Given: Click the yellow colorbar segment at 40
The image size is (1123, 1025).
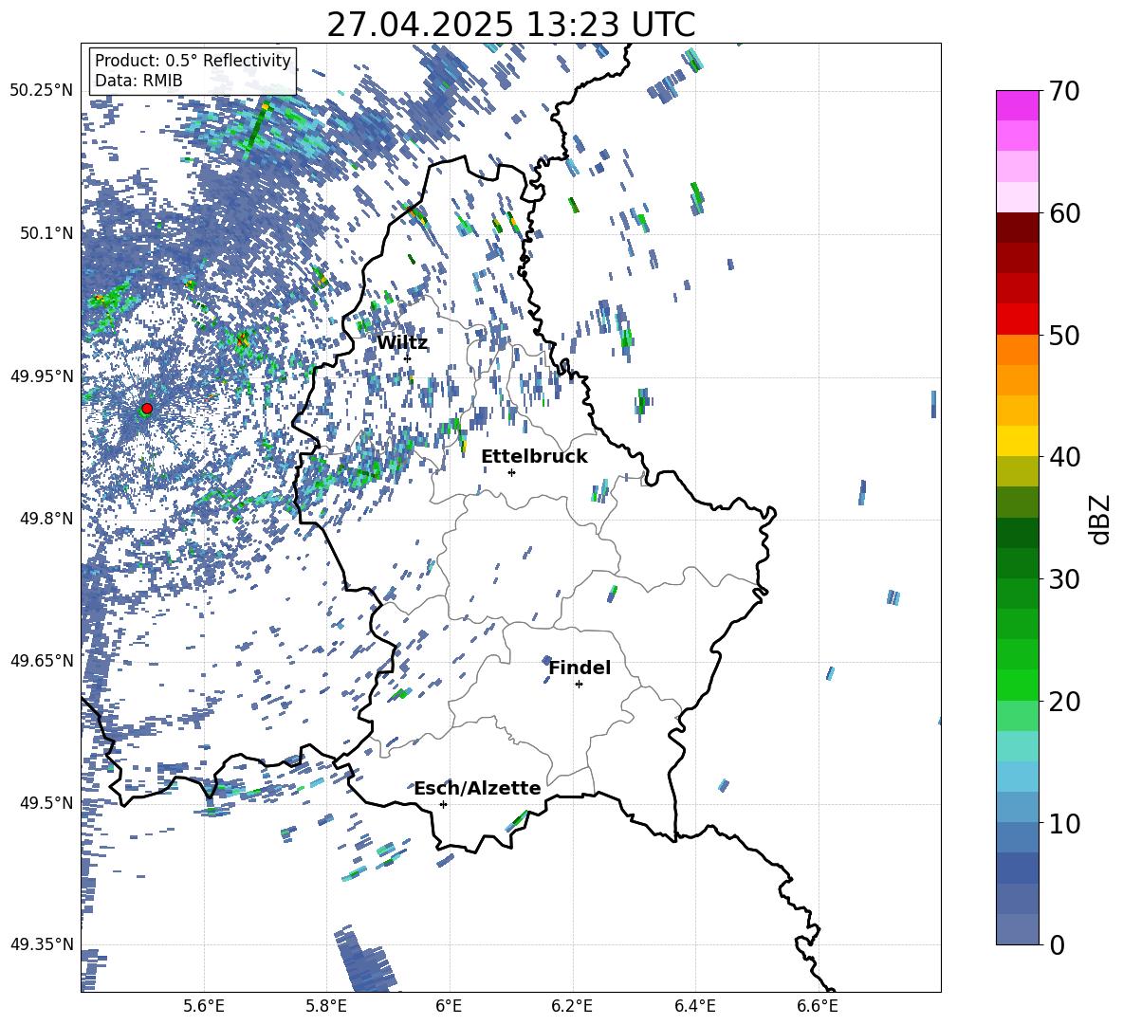Looking at the screenshot, I should tap(1018, 441).
